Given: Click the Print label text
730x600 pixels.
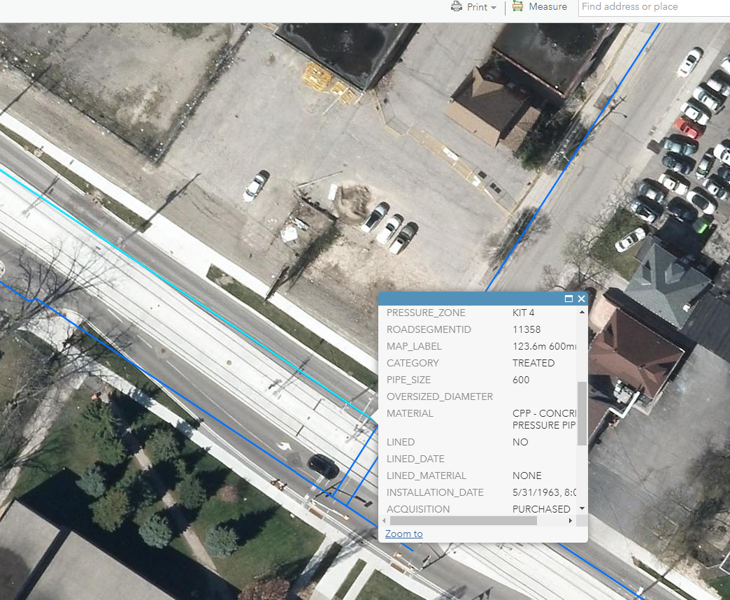Looking at the screenshot, I should (477, 7).
